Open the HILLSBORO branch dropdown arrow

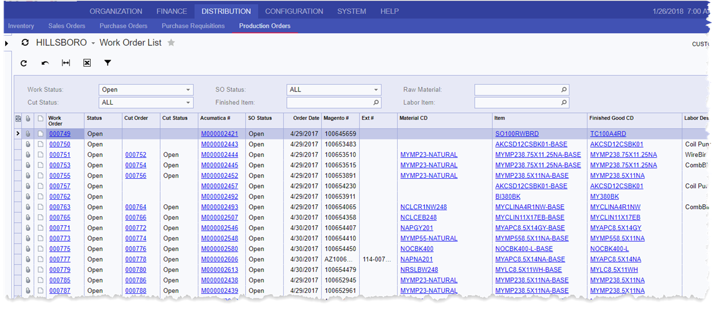click(x=93, y=43)
